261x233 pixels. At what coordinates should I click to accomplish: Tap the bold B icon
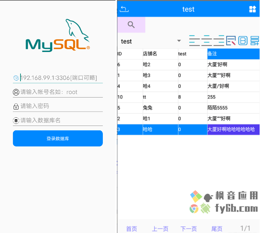[x=243, y=41]
